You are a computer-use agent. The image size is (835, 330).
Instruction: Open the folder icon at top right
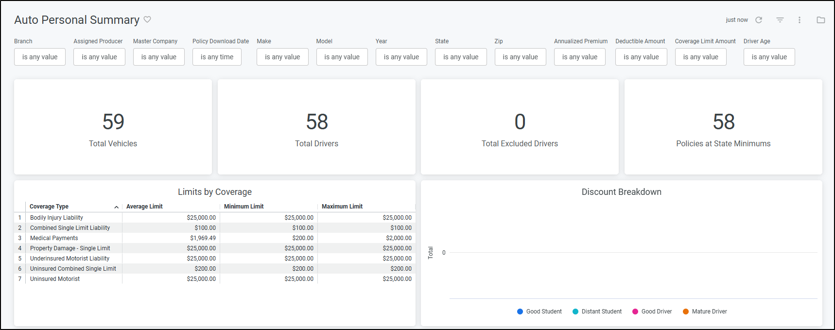tap(821, 20)
